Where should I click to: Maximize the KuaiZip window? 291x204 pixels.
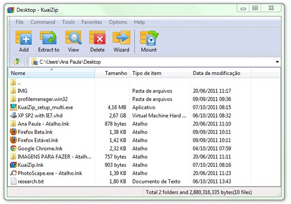point(255,8)
